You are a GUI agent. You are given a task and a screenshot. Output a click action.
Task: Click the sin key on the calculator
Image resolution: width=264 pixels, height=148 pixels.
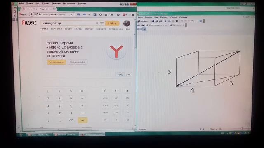coord(116,98)
